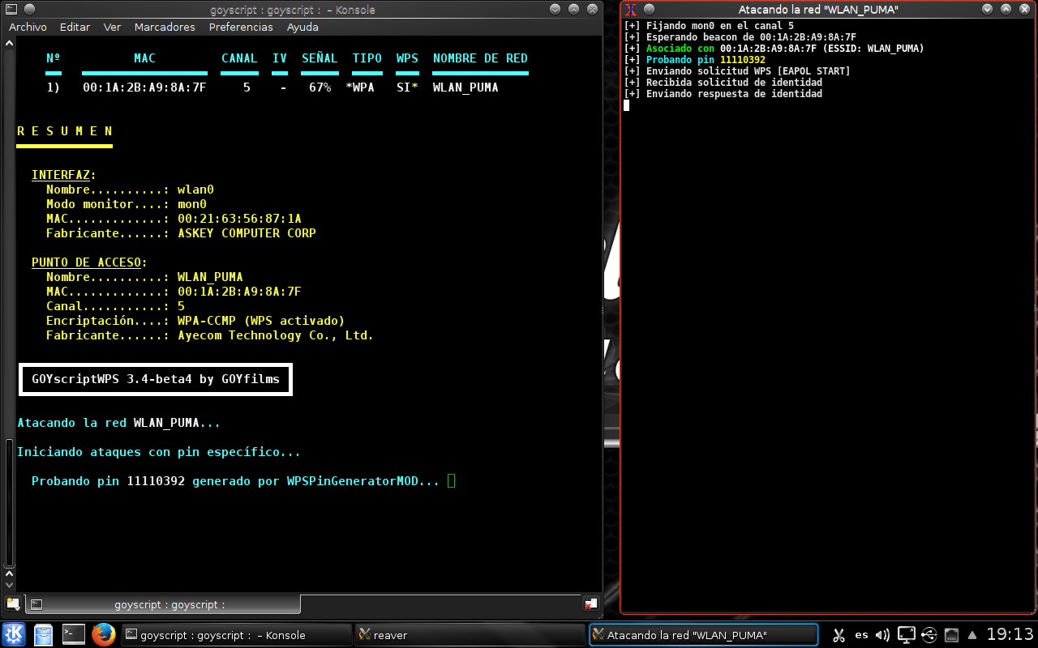Click interface MAC 00:21:63:56:87:1A
This screenshot has width=1038, height=648.
(239, 219)
